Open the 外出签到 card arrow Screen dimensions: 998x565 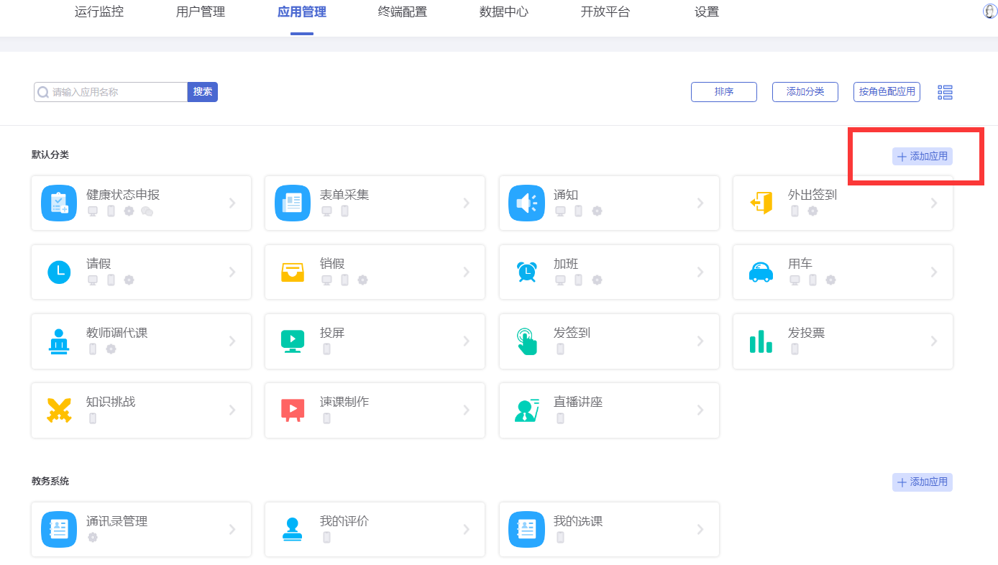coord(934,203)
